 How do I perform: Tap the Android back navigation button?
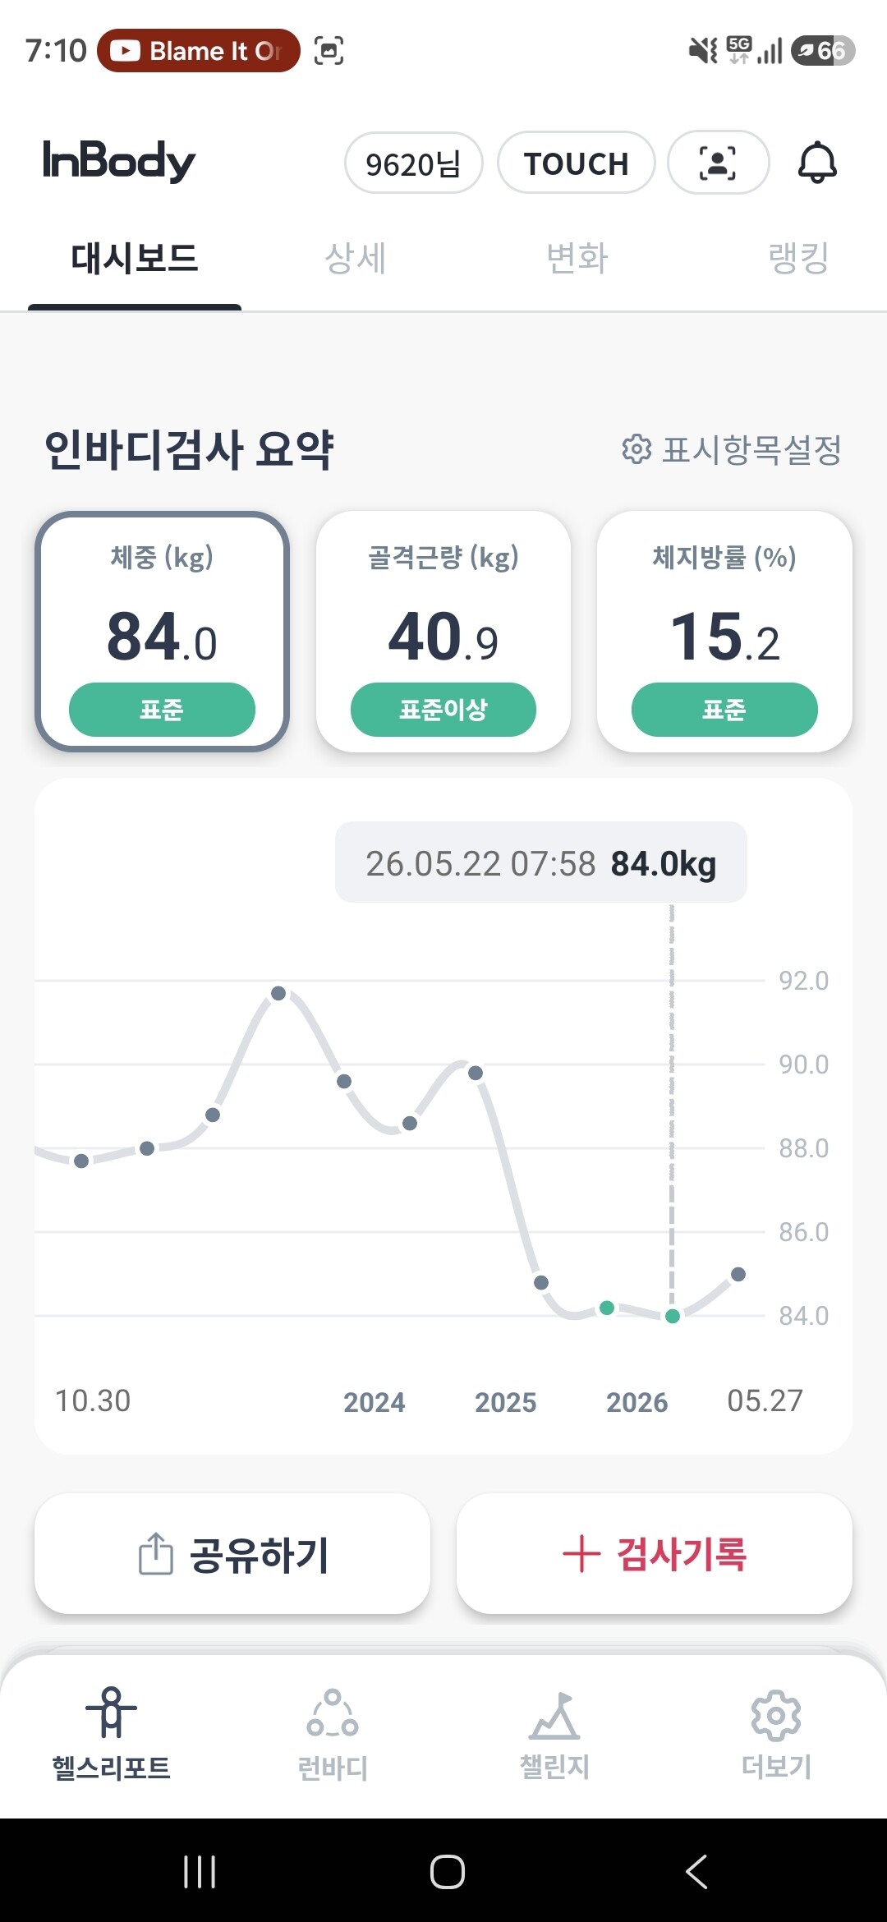pos(696,1872)
